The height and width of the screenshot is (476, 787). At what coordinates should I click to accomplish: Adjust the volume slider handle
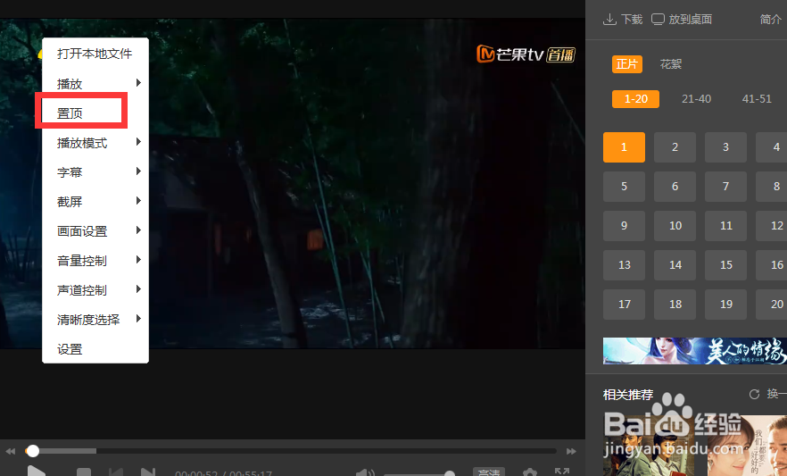[450, 473]
